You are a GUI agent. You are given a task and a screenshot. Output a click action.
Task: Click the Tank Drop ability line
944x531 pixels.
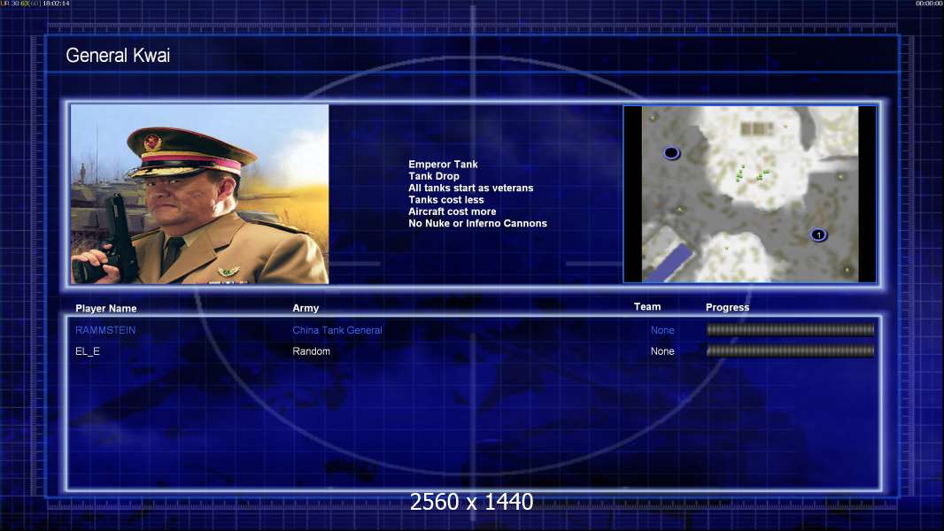pyautogui.click(x=433, y=176)
